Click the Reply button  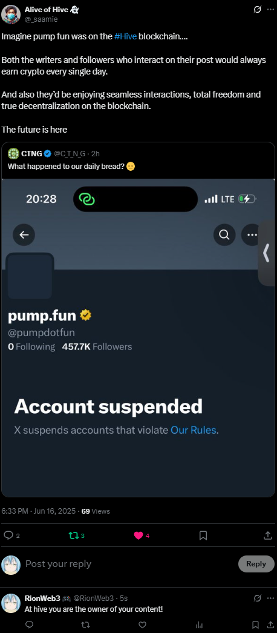256,564
